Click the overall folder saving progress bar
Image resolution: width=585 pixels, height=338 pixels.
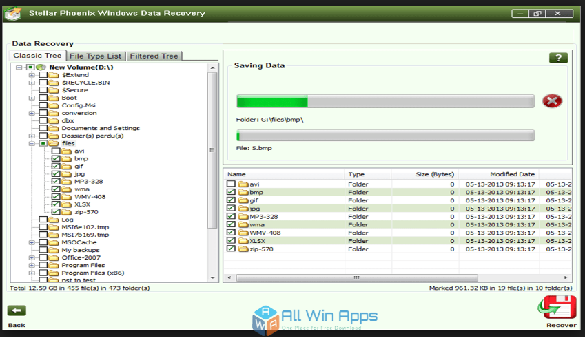385,101
